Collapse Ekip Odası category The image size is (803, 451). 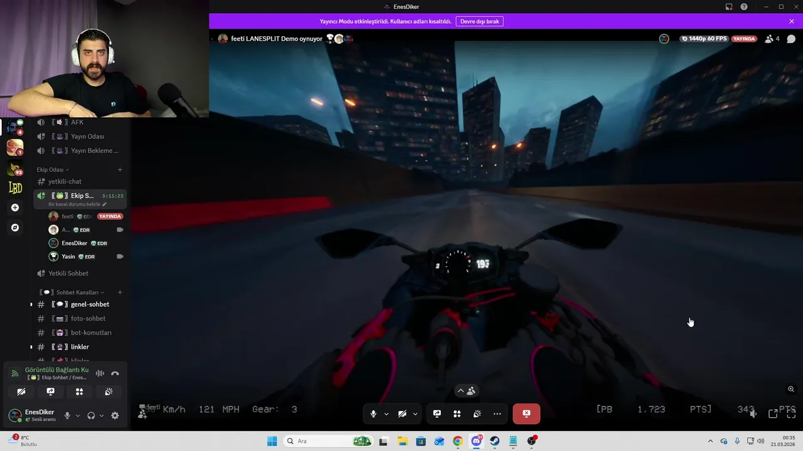pos(53,170)
